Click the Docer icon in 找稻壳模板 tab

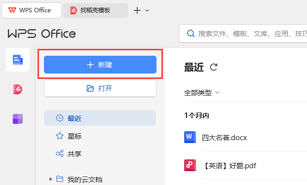(73, 10)
